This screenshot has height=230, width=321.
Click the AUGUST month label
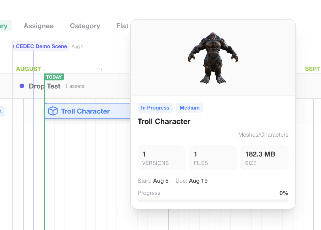(x=29, y=69)
